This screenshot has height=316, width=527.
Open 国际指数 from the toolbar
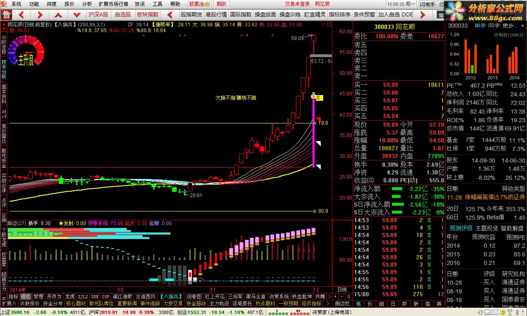click(241, 14)
